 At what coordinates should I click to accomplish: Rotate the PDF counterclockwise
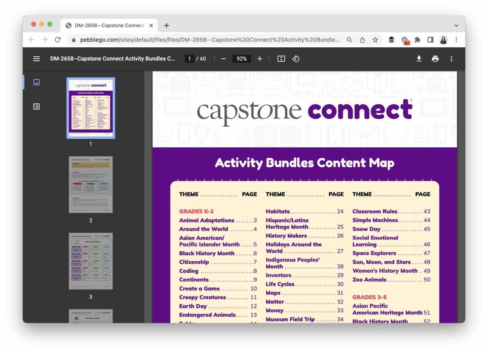[x=295, y=58]
